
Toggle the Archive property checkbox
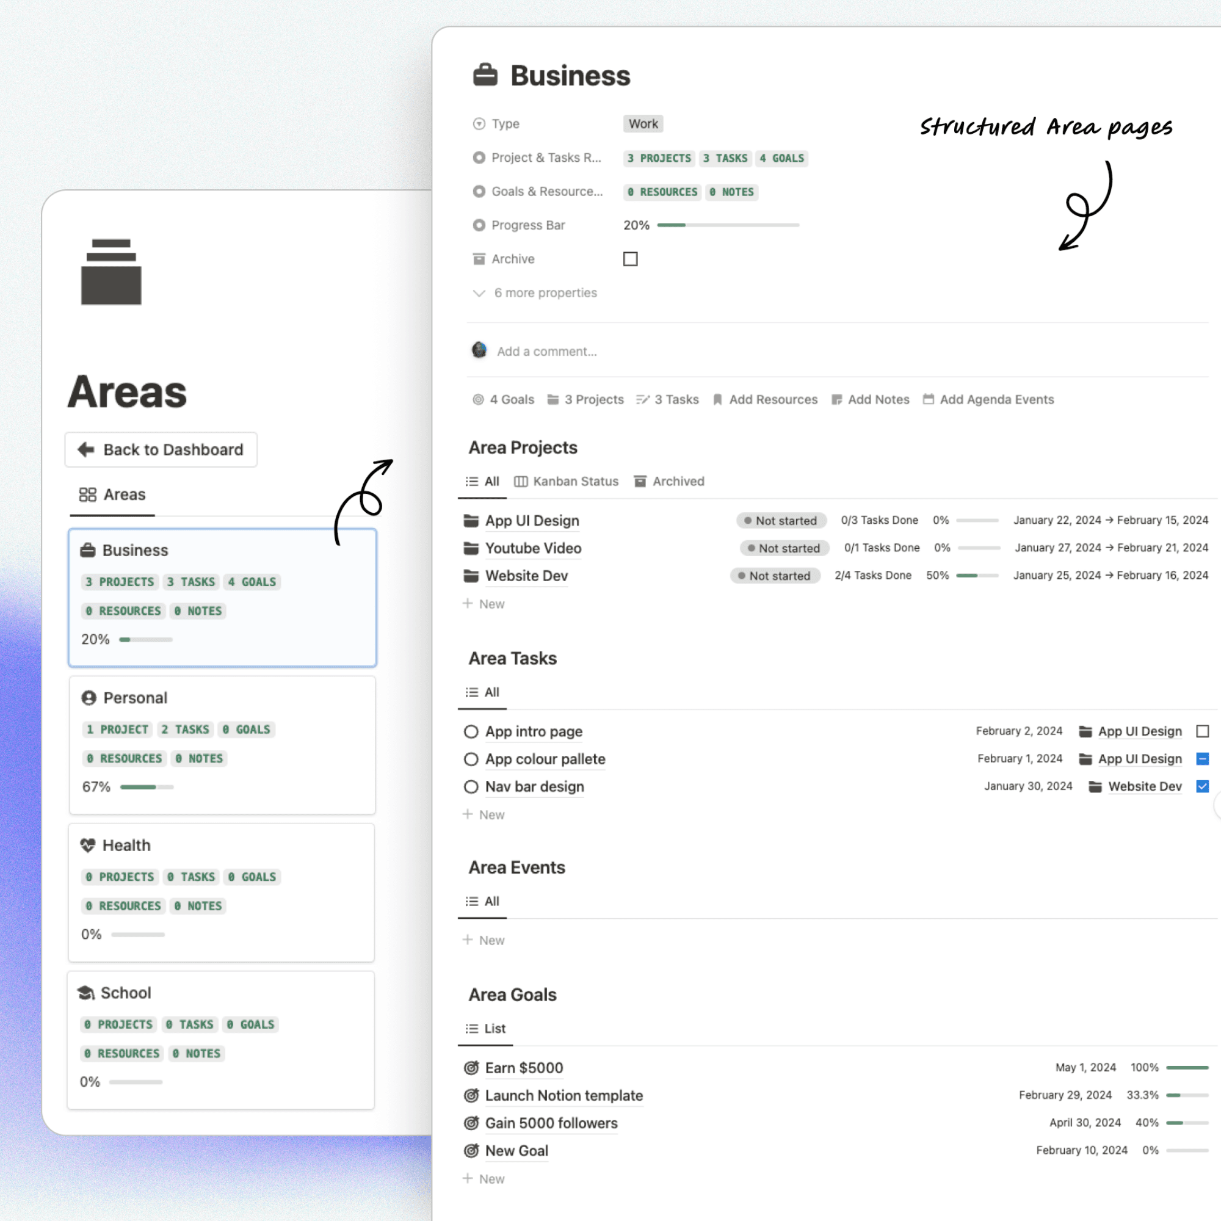pyautogui.click(x=630, y=259)
